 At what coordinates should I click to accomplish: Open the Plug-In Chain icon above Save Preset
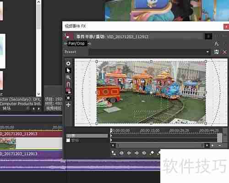tap(217, 44)
